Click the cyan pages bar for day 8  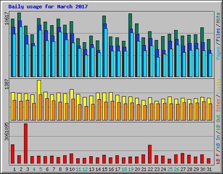(x=60, y=54)
